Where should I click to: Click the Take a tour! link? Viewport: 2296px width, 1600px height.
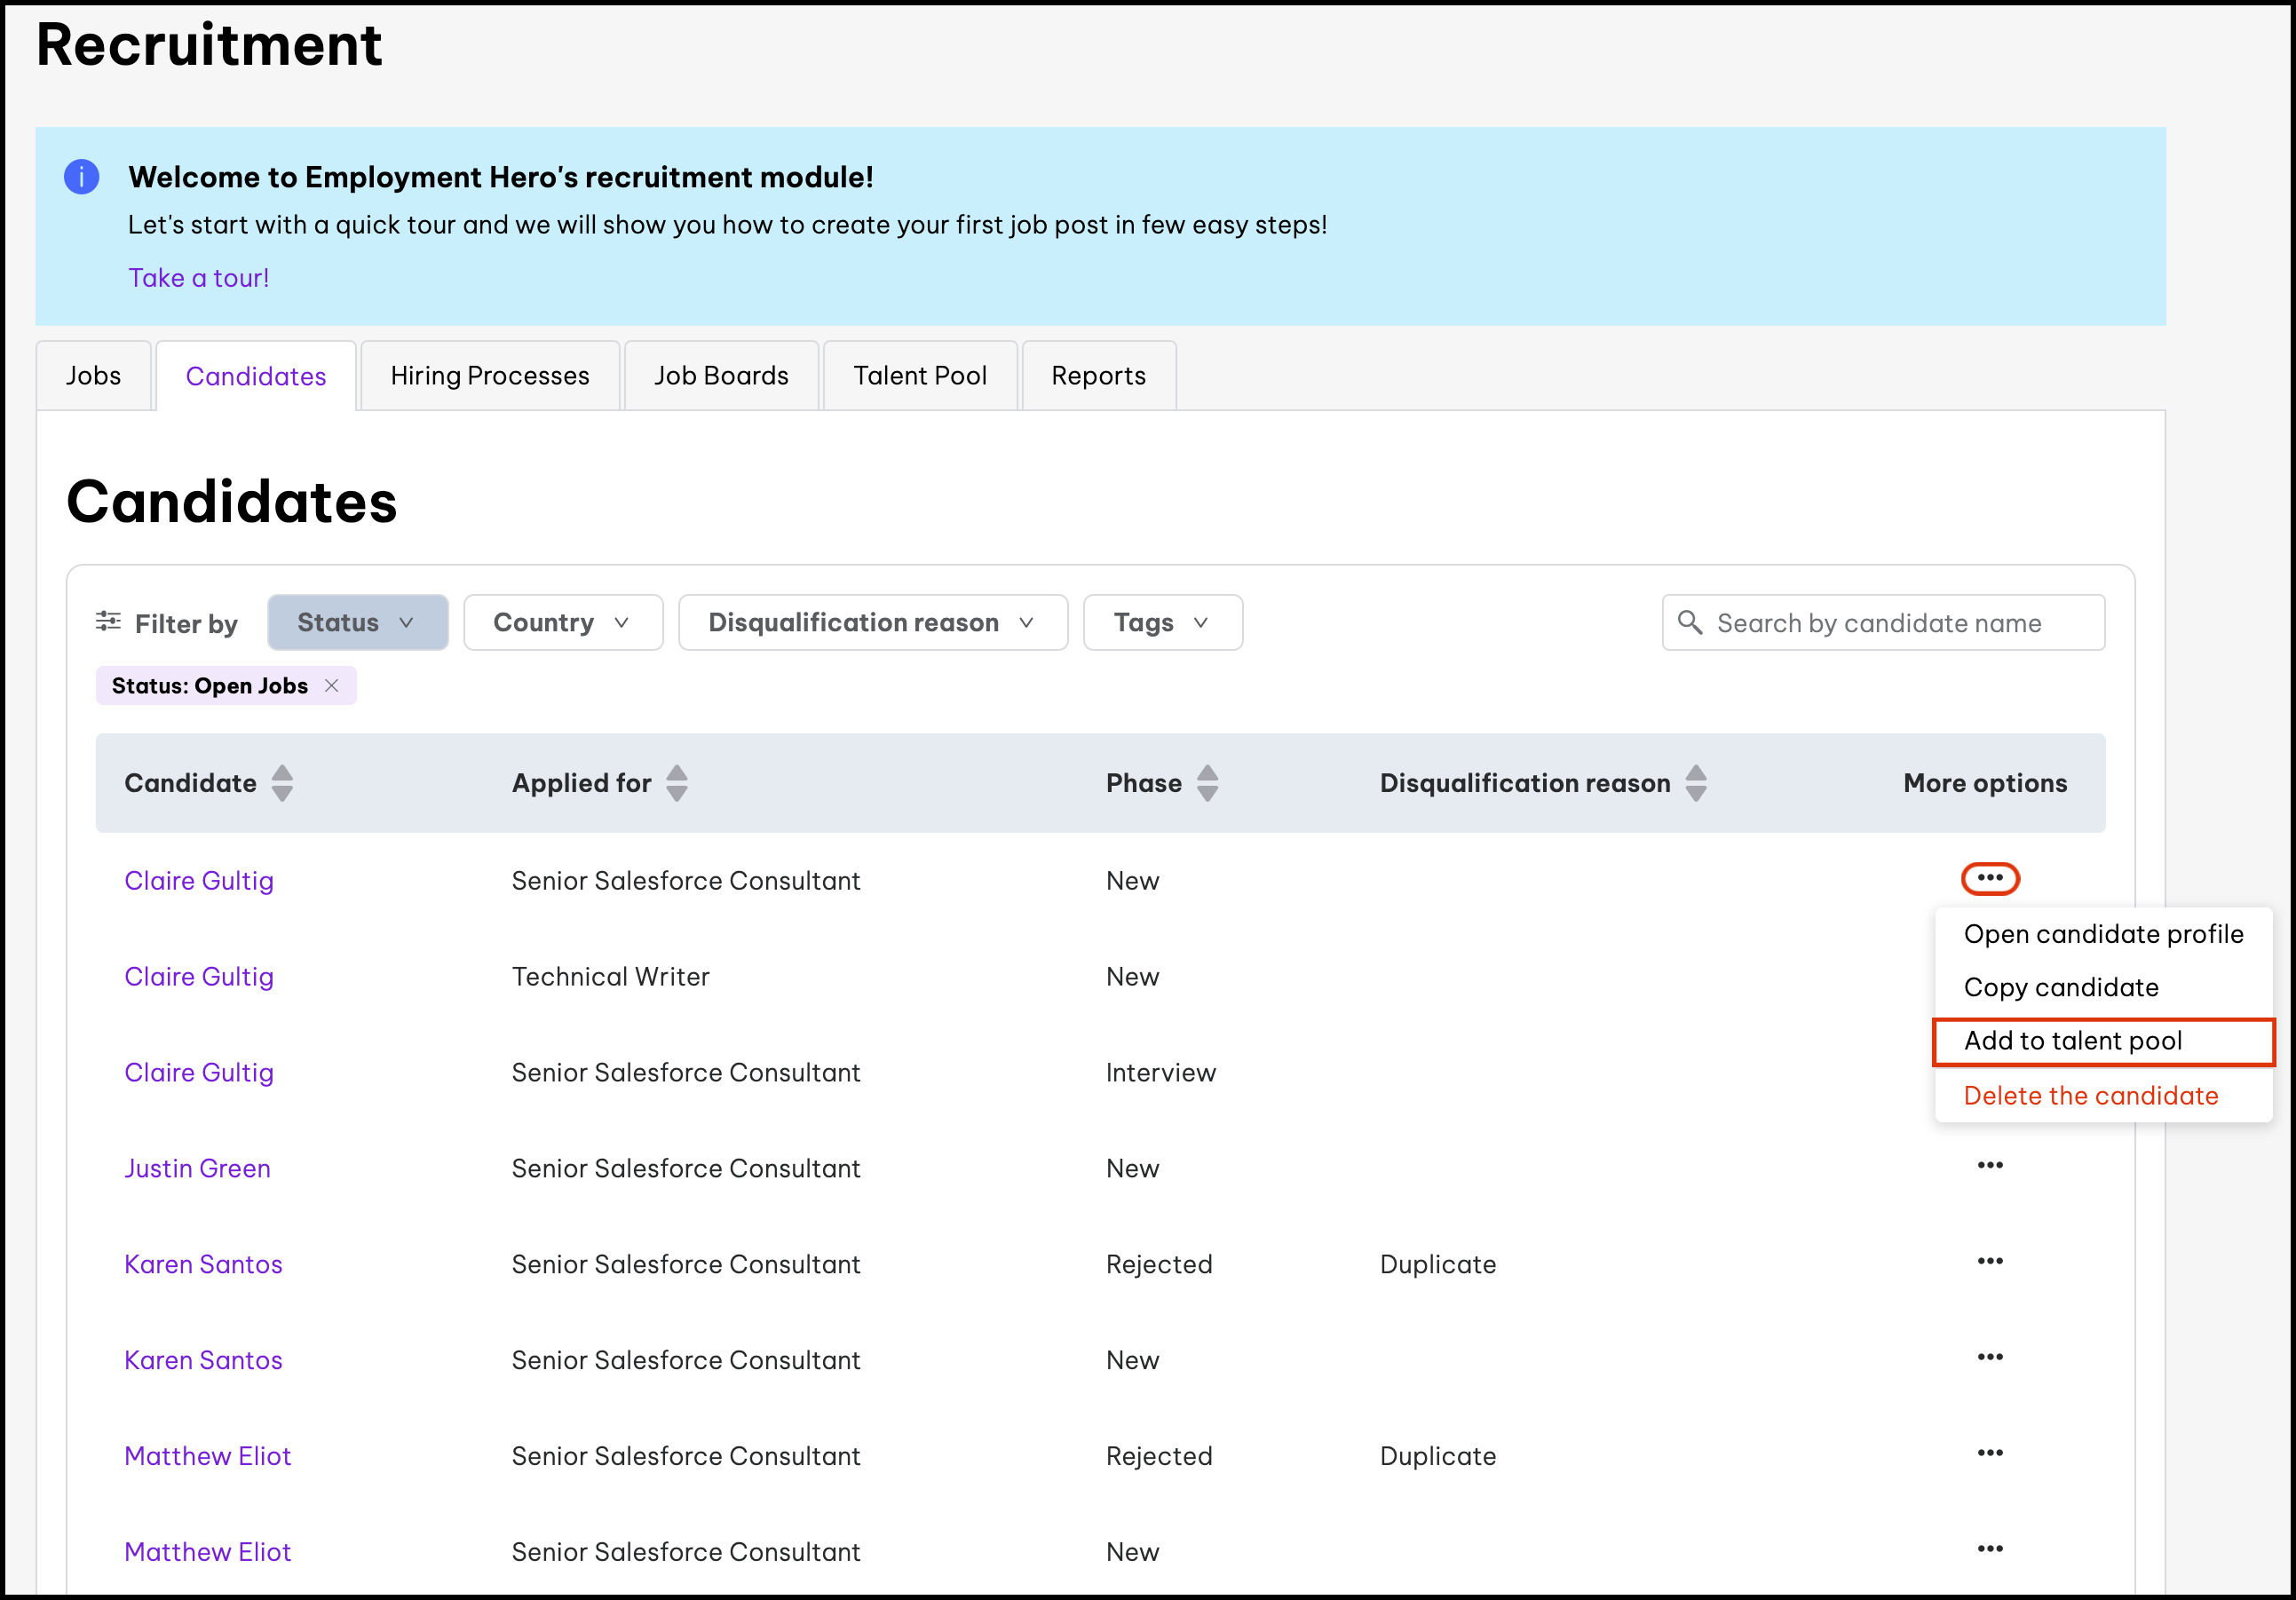pyautogui.click(x=198, y=277)
